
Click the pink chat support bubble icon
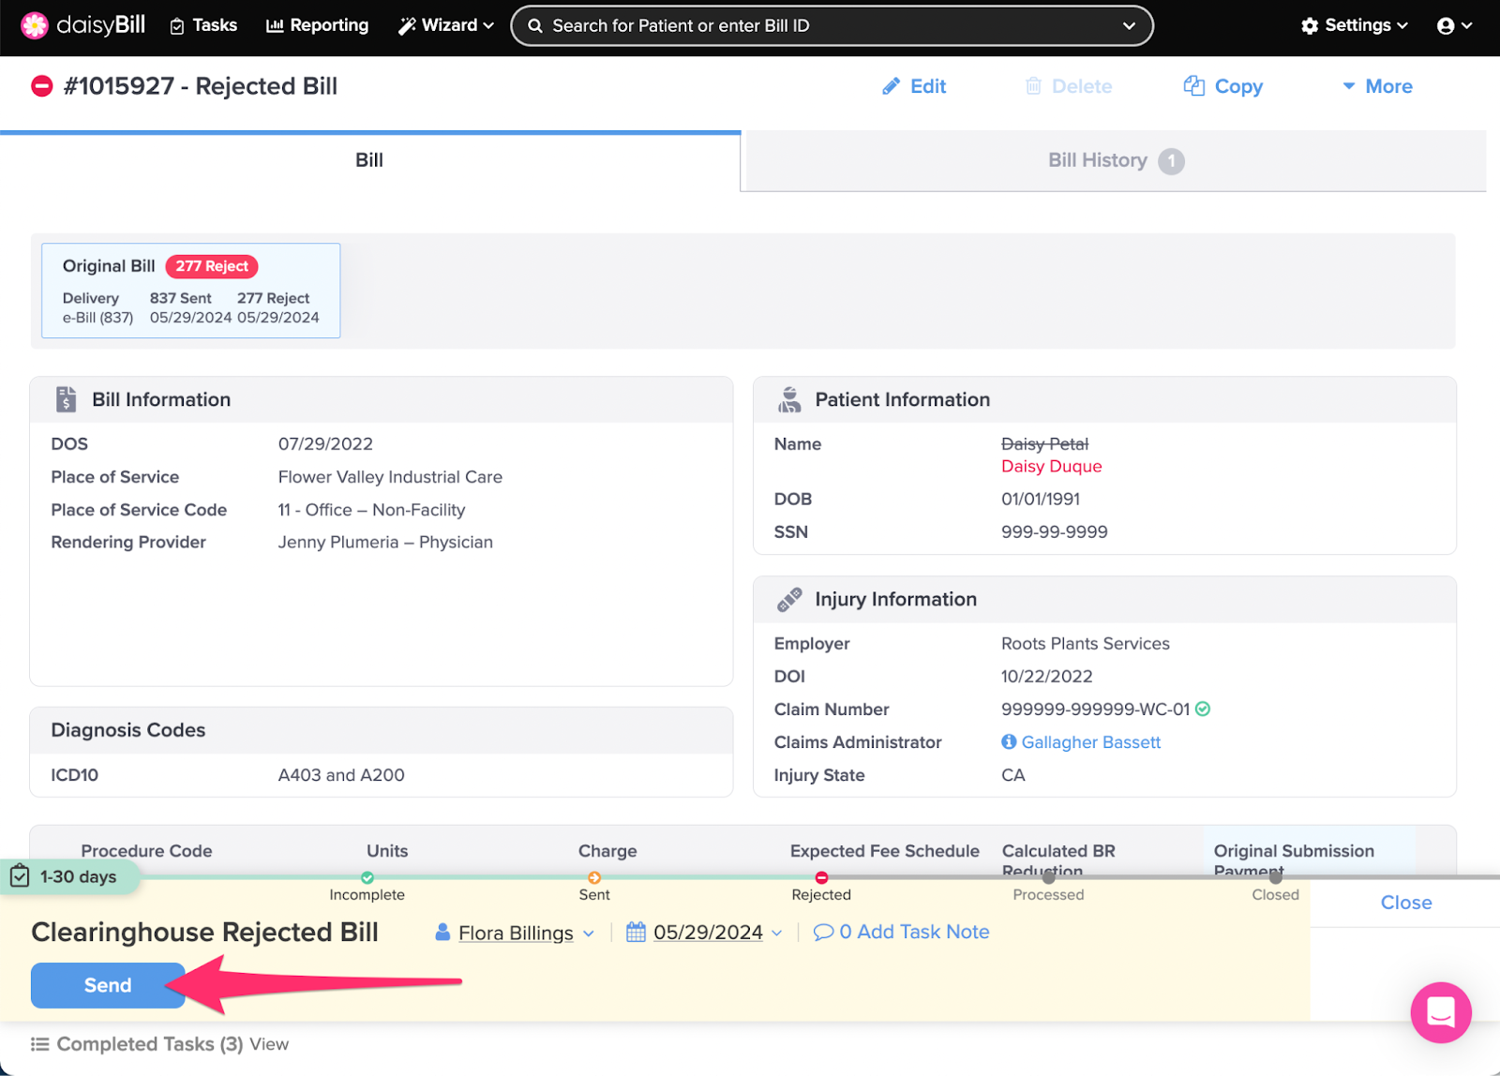click(1440, 1012)
